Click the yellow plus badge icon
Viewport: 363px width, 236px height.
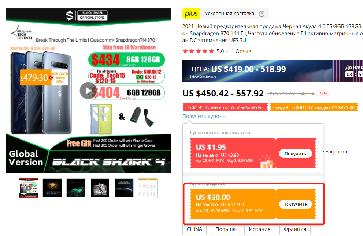[x=191, y=14]
